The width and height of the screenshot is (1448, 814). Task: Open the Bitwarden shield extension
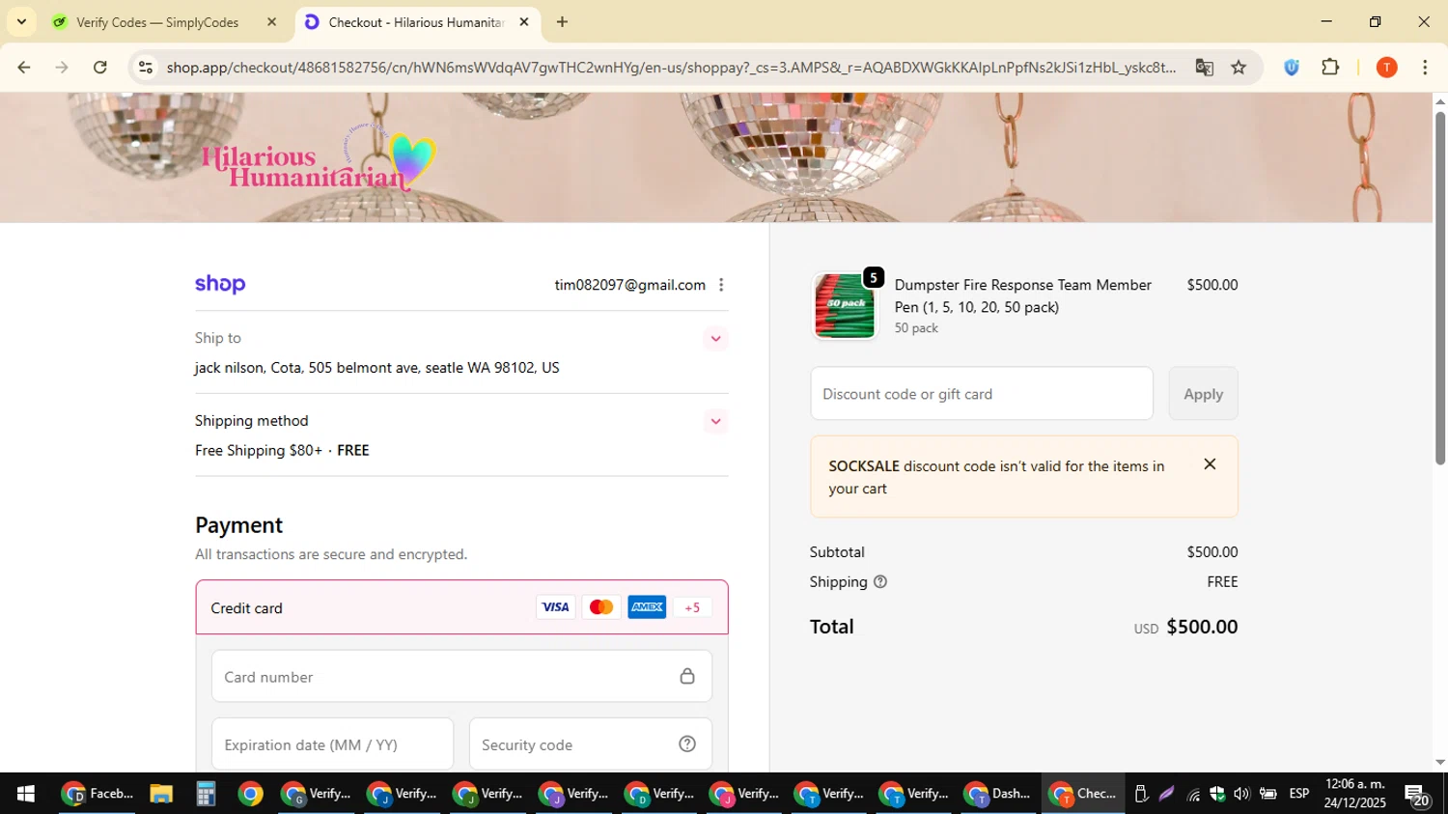[1292, 68]
